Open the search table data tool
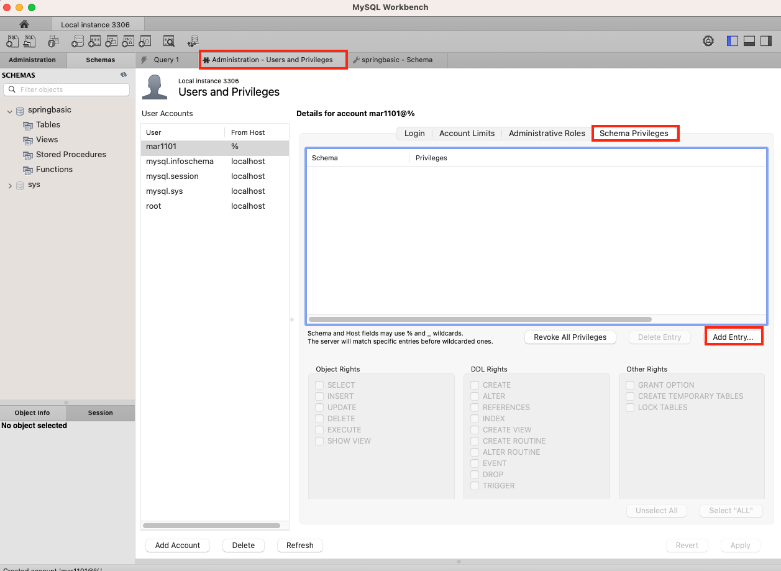 (169, 41)
